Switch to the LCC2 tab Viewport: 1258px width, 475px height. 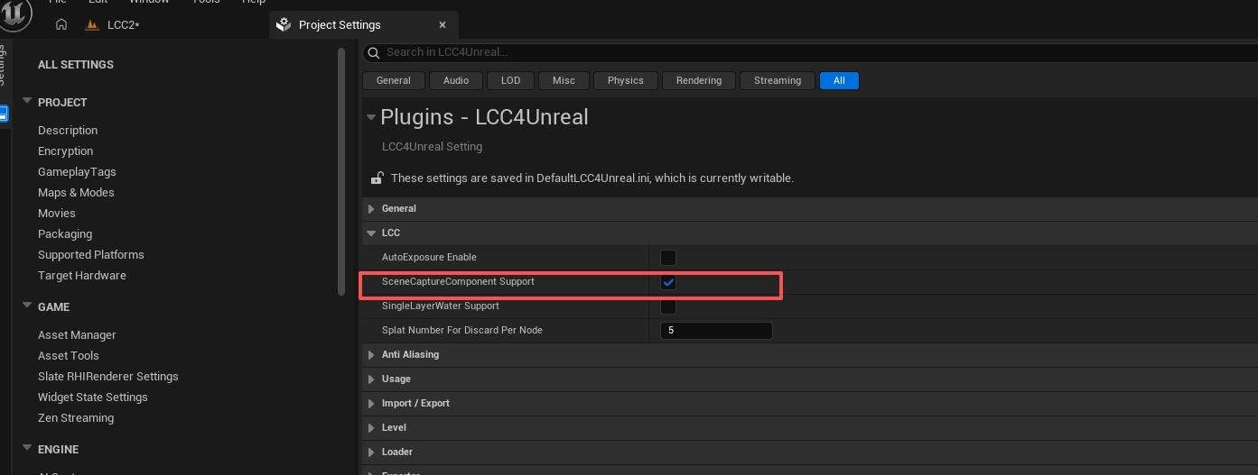click(x=123, y=24)
